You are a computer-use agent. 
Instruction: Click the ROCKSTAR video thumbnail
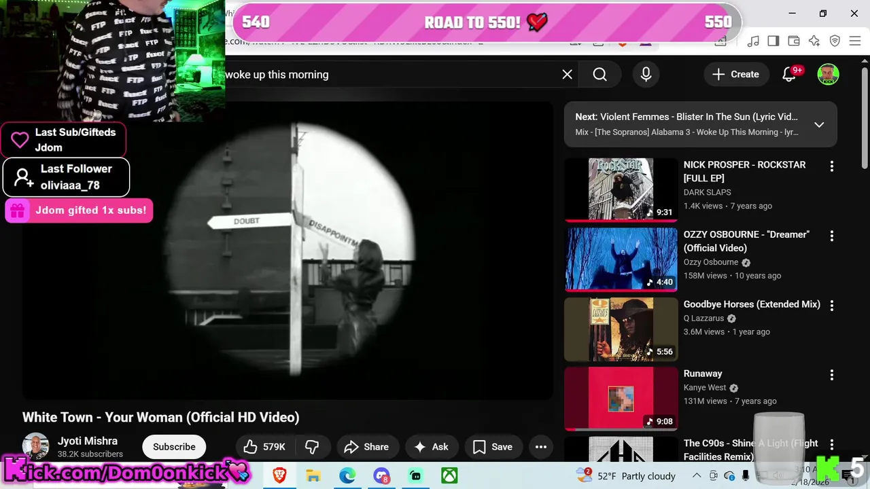(621, 190)
